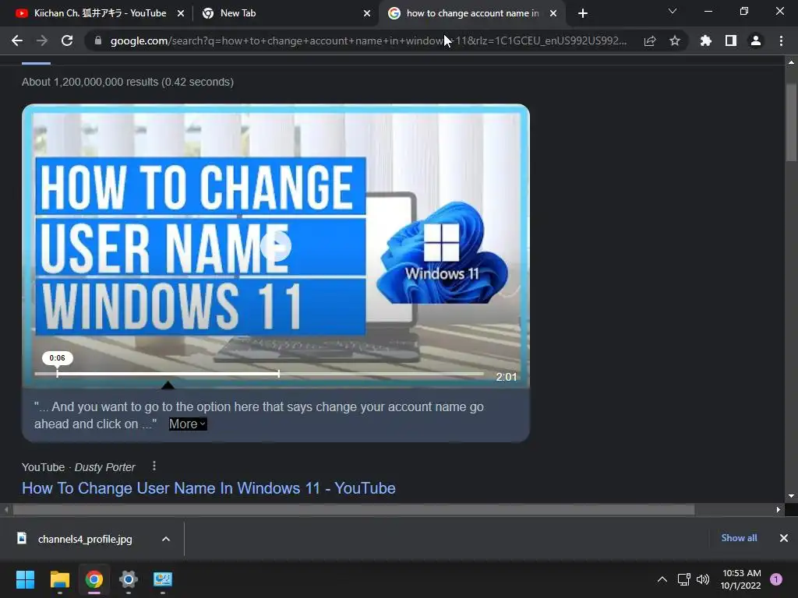The image size is (798, 598).
Task: Click the scroll up arrow
Action: [791, 62]
